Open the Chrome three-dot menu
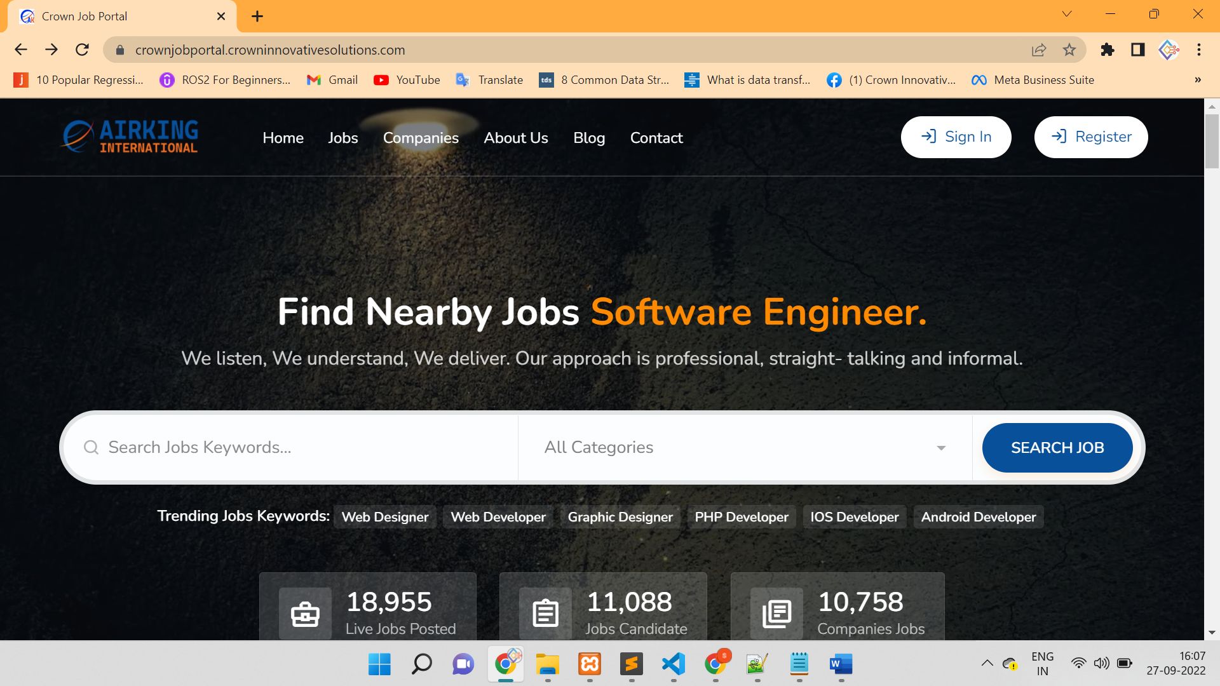This screenshot has height=686, width=1220. click(x=1199, y=50)
